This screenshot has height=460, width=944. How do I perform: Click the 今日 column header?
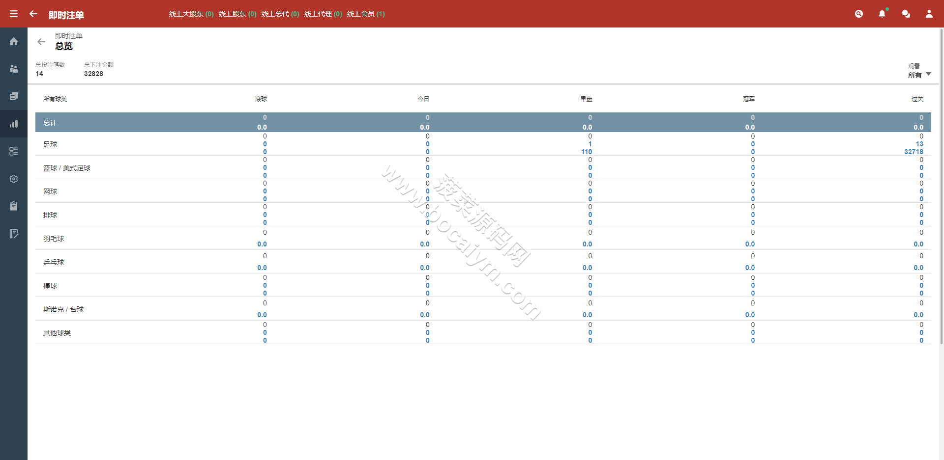tap(423, 99)
